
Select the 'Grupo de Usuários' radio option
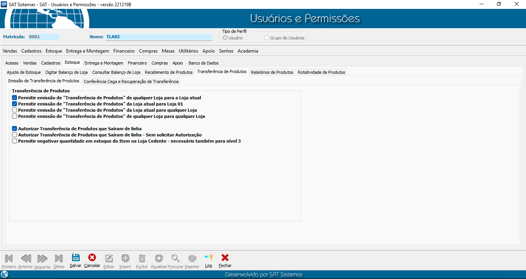click(x=267, y=38)
